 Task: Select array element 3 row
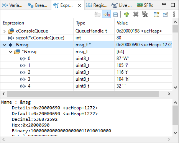coord(86,79)
